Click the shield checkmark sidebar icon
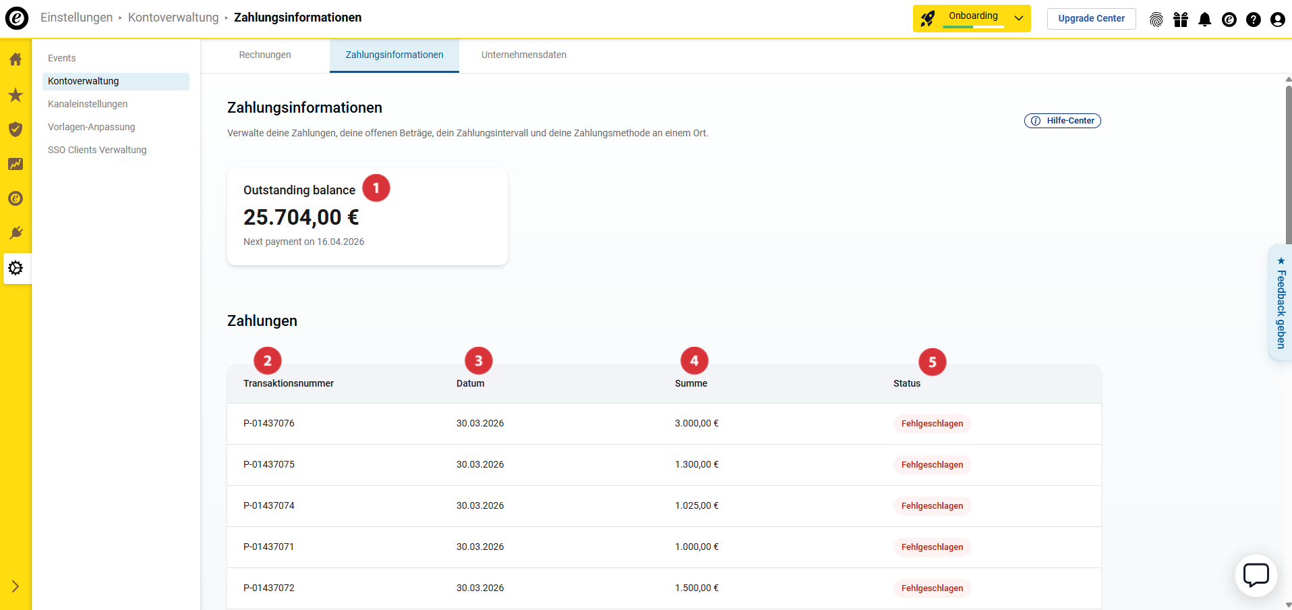Screen dimensions: 1292x610 (16, 129)
